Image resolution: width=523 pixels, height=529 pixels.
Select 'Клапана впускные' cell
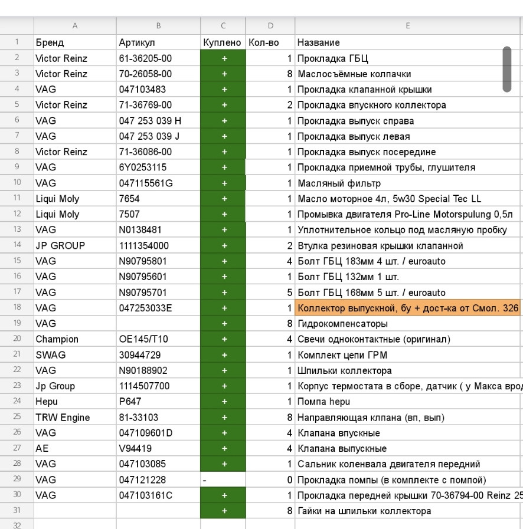click(407, 433)
